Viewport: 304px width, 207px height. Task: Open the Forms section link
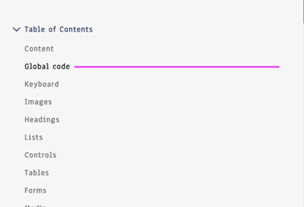click(36, 191)
